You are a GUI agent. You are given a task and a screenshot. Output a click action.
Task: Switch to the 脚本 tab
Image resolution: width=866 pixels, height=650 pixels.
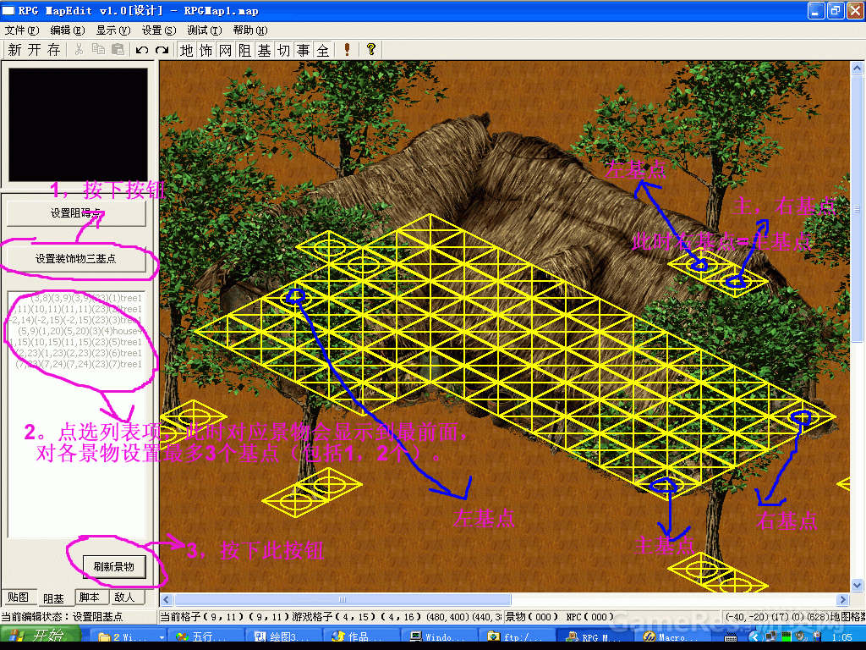[x=90, y=597]
